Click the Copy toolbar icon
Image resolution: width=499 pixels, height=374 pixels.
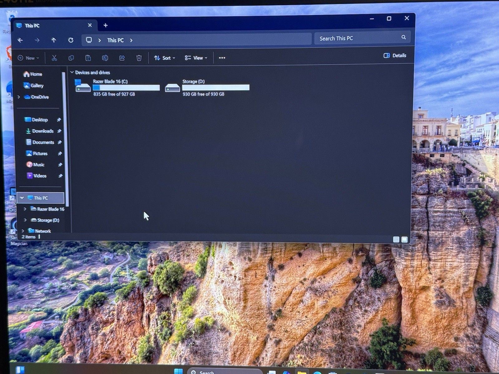[71, 58]
